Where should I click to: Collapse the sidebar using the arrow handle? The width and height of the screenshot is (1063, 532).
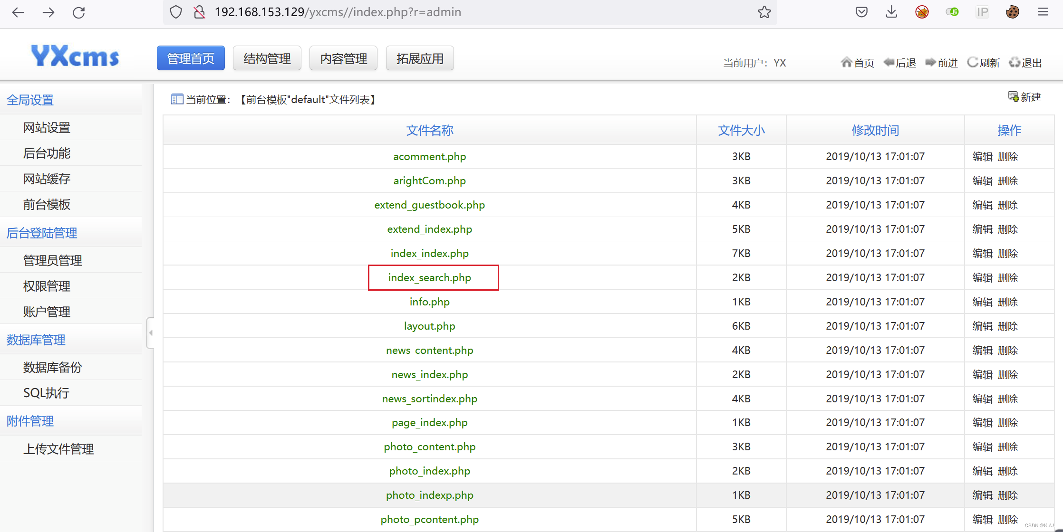click(150, 332)
